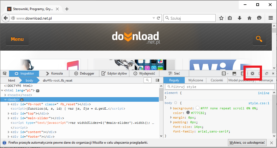This screenshot has height=148, width=277.
Task: Toggle the inspector sidebar pane arrow
Action: point(157,80)
